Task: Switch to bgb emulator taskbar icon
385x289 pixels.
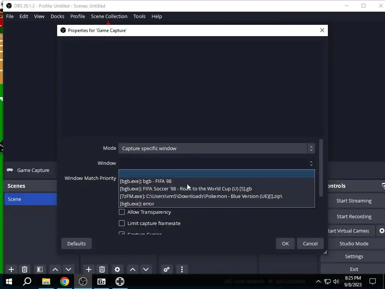Action: pyautogui.click(x=120, y=281)
